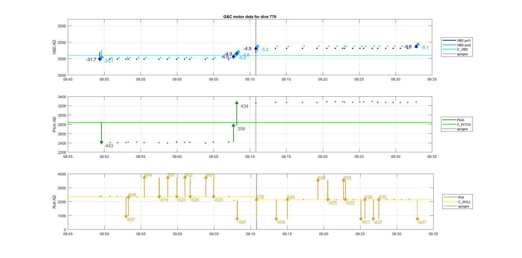Click the title 'G&C motor data for dive 776'

click(x=250, y=16)
